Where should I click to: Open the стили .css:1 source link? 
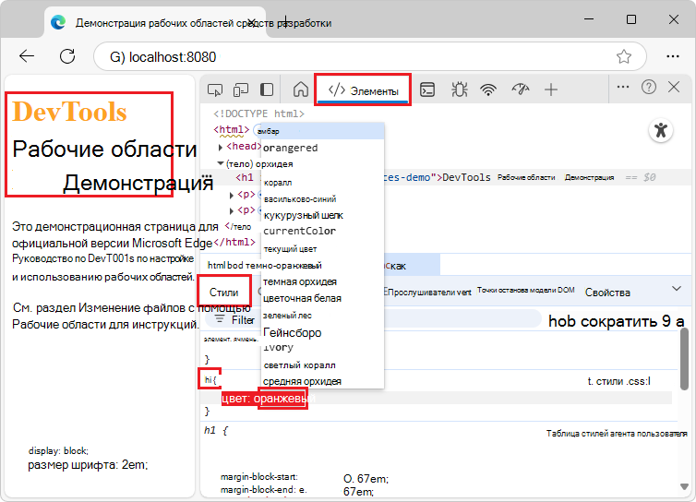618,381
